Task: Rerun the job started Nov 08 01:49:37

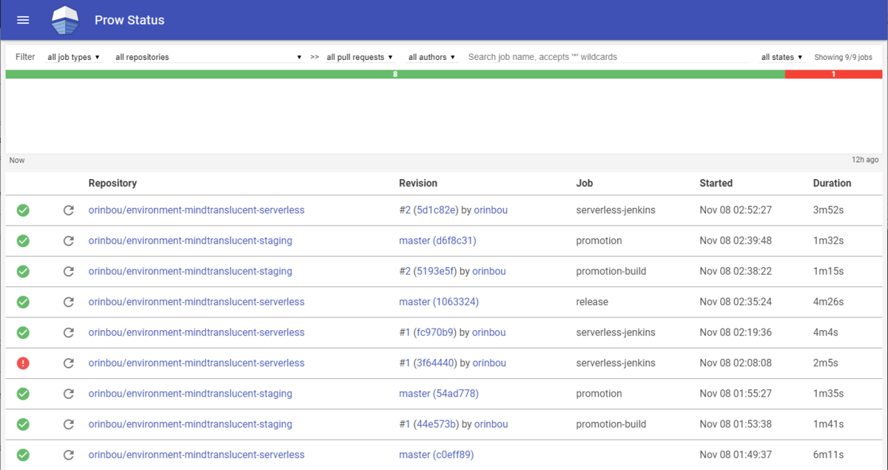Action: tap(69, 455)
